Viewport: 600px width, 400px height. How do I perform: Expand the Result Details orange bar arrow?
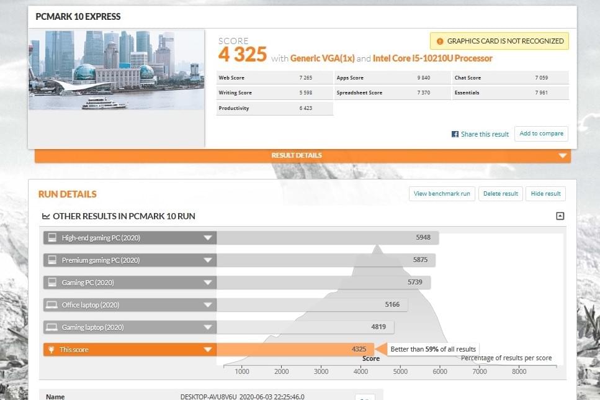tap(563, 155)
